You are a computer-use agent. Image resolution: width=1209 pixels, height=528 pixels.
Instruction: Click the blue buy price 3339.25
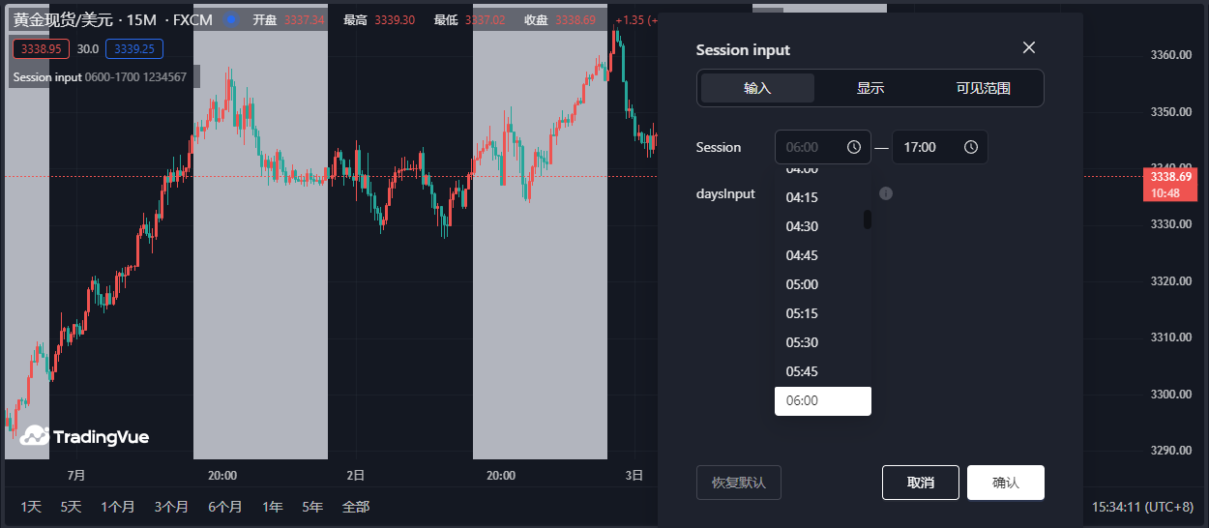click(x=133, y=48)
